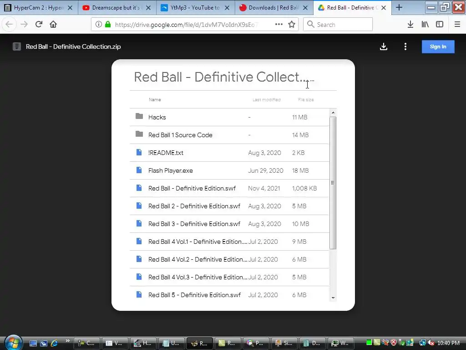The height and width of the screenshot is (350, 466).
Task: Open the Hacks folder row
Action: pyautogui.click(x=229, y=117)
